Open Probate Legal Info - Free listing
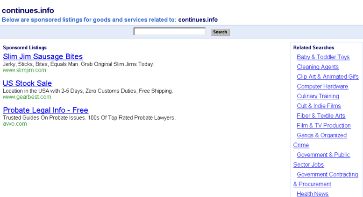 coord(45,110)
